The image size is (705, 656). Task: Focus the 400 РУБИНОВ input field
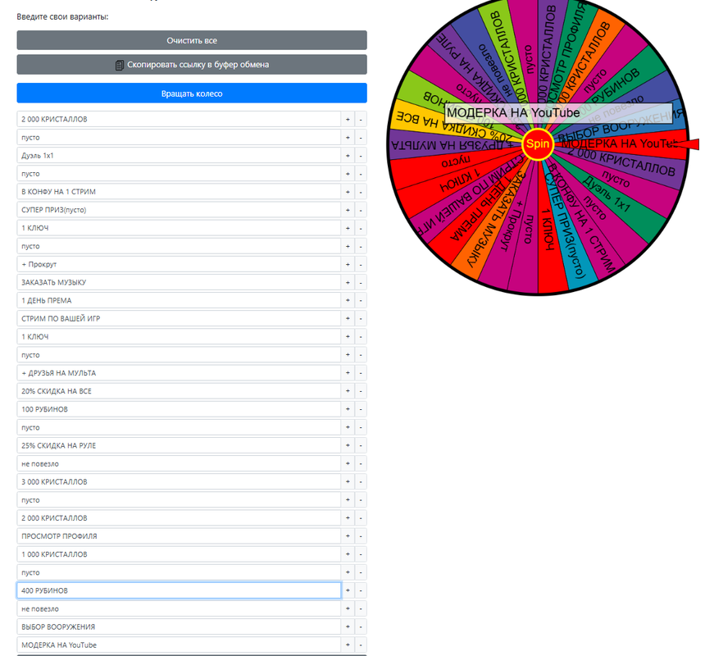point(179,590)
